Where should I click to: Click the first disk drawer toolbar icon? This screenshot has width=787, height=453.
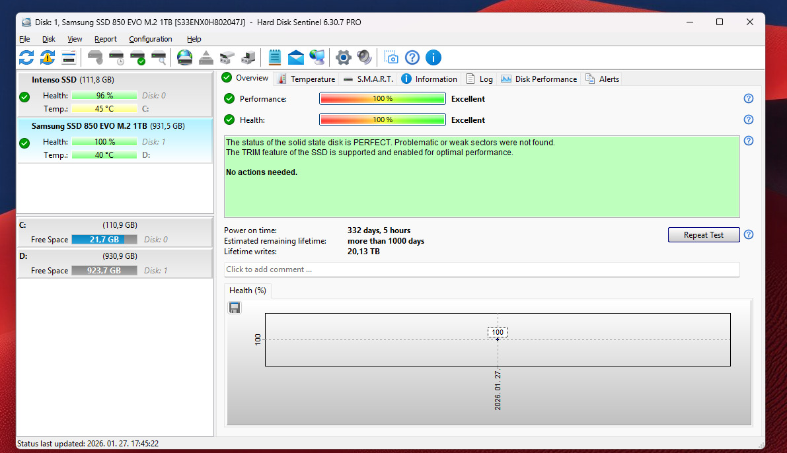pos(227,57)
